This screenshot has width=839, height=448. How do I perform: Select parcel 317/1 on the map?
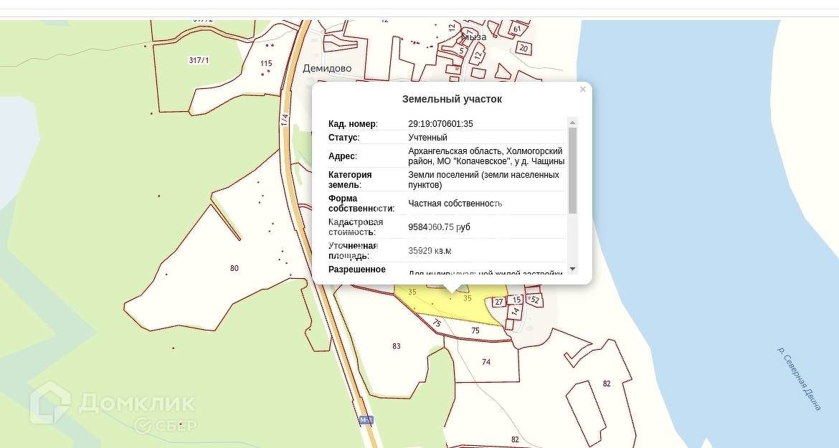(x=199, y=60)
